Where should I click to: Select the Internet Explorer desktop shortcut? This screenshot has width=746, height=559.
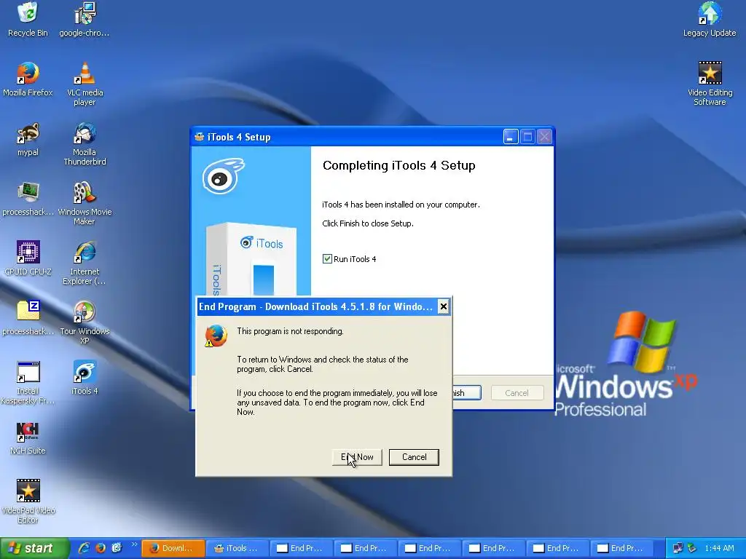tap(85, 263)
